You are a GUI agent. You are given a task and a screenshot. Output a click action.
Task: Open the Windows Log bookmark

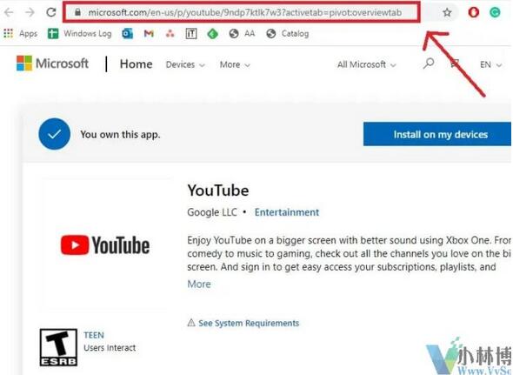[x=79, y=33]
